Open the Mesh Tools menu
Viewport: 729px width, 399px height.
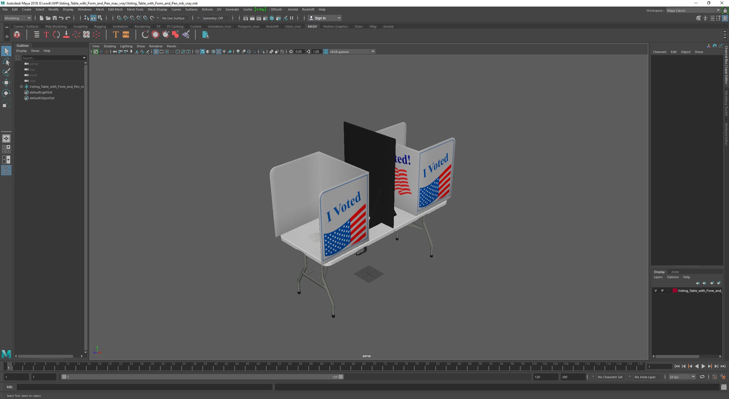[x=135, y=9]
